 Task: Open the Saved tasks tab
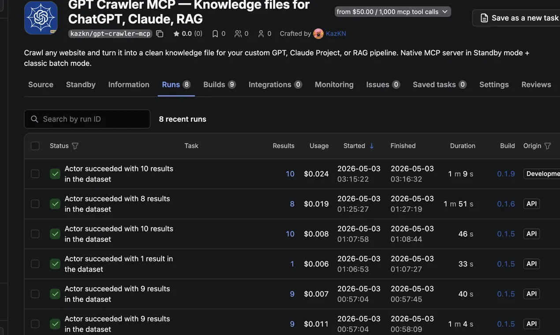440,85
